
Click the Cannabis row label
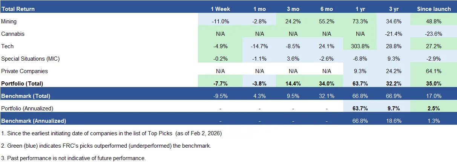click(13, 34)
